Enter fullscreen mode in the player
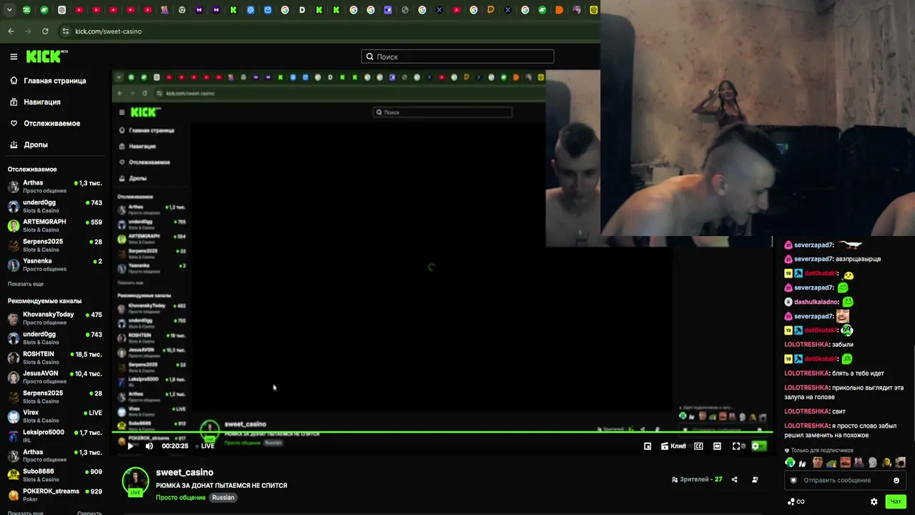This screenshot has width=915, height=515. [736, 446]
